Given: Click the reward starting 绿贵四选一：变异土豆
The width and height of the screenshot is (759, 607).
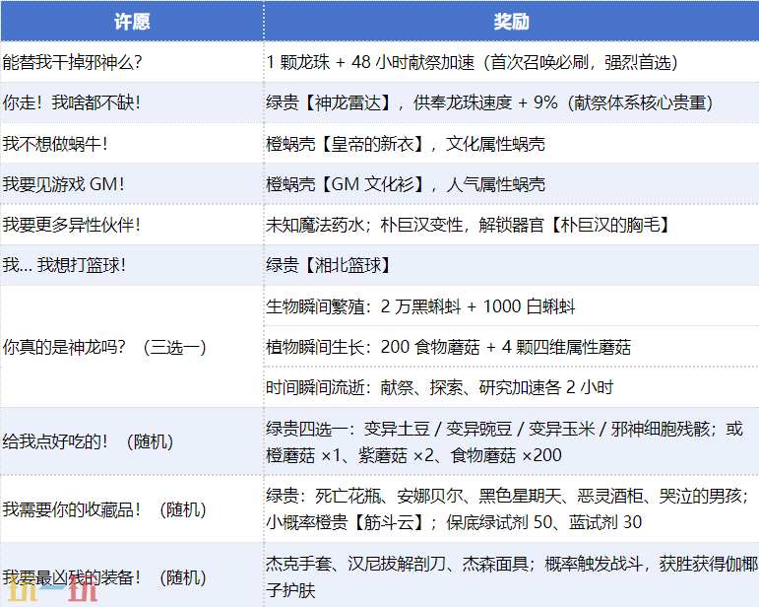Looking at the screenshot, I should point(512,441).
